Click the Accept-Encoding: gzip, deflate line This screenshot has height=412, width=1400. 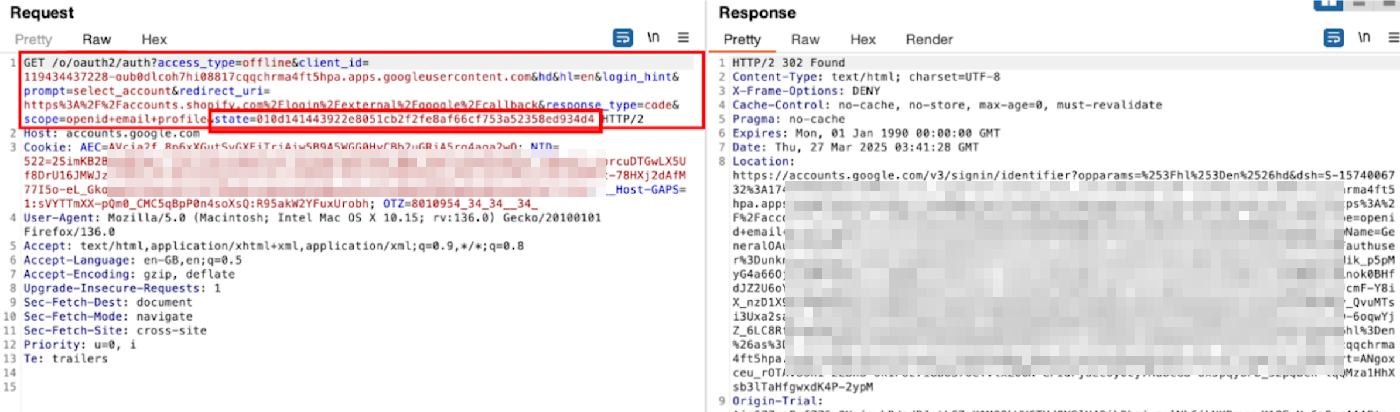(129, 274)
